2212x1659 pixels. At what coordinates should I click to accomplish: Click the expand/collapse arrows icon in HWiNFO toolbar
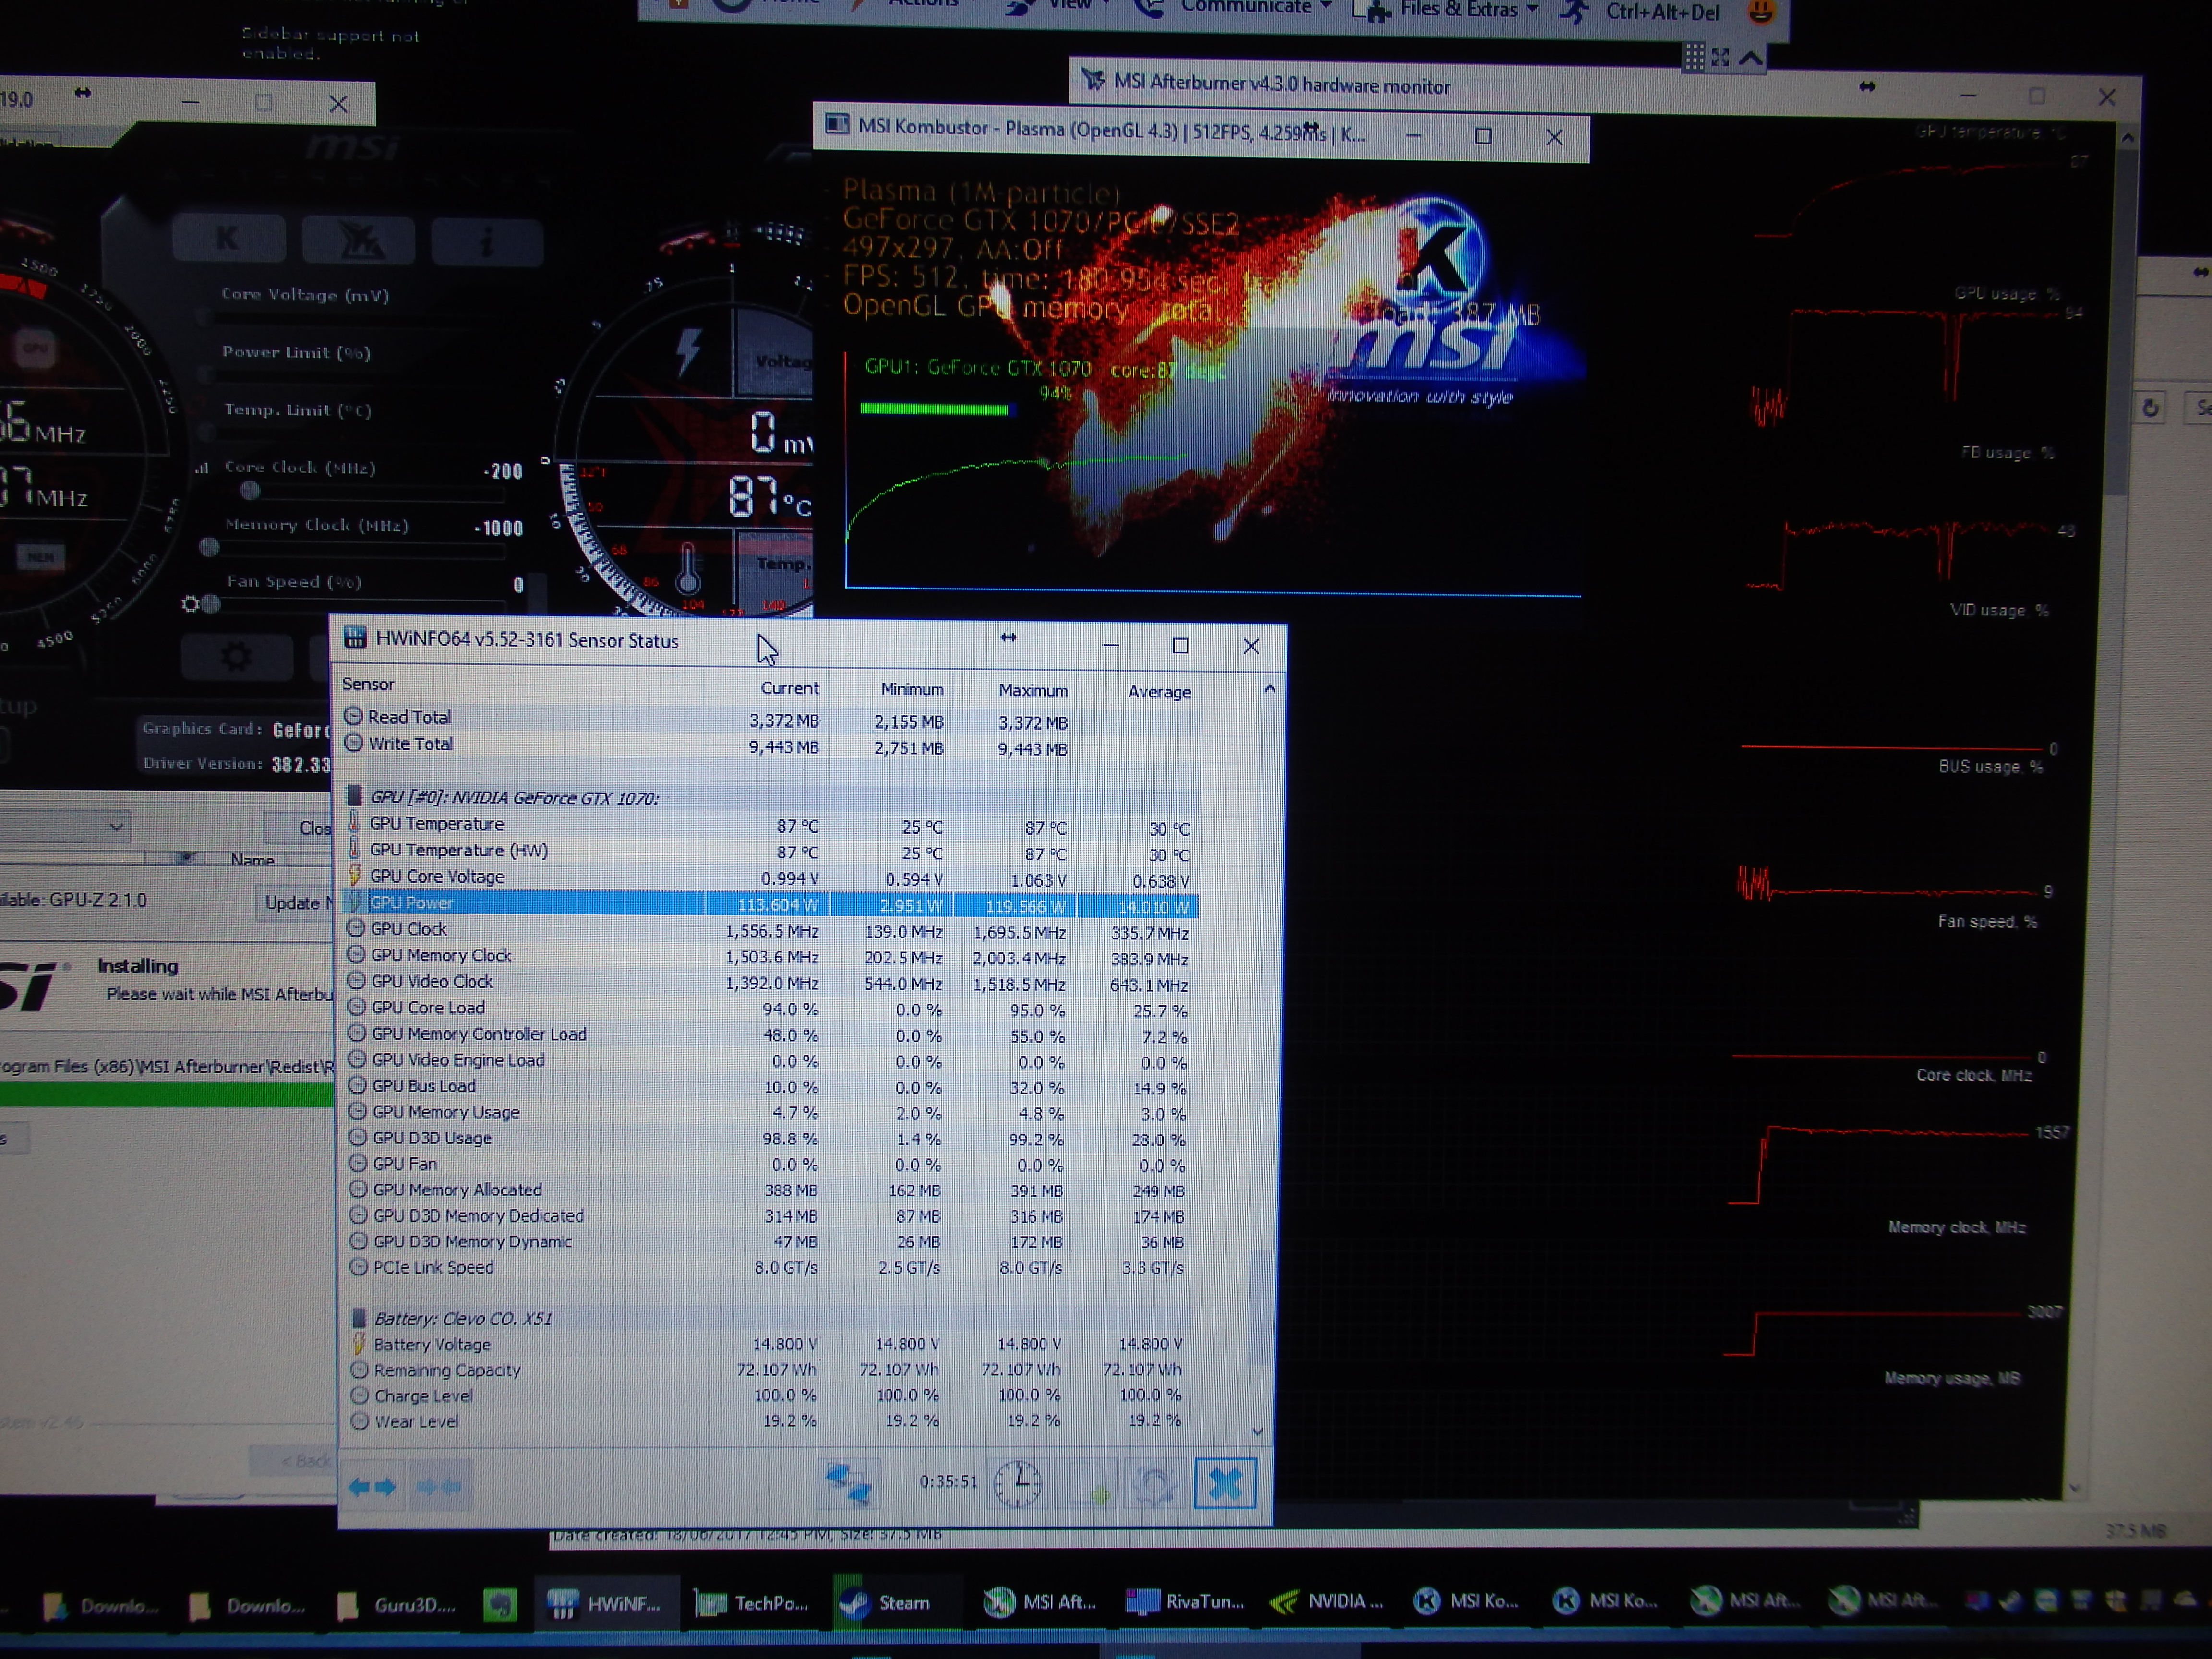[372, 1487]
